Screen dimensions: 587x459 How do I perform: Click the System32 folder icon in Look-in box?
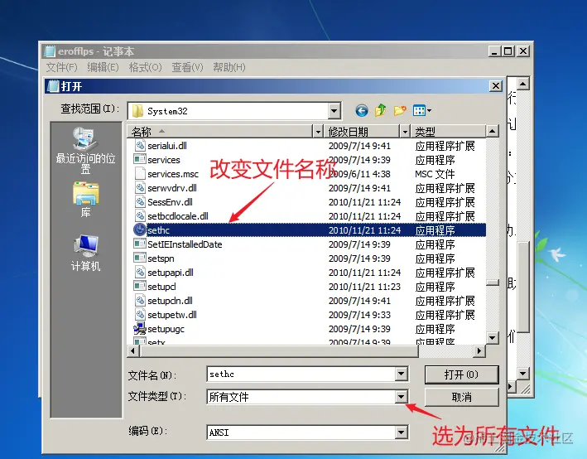137,111
